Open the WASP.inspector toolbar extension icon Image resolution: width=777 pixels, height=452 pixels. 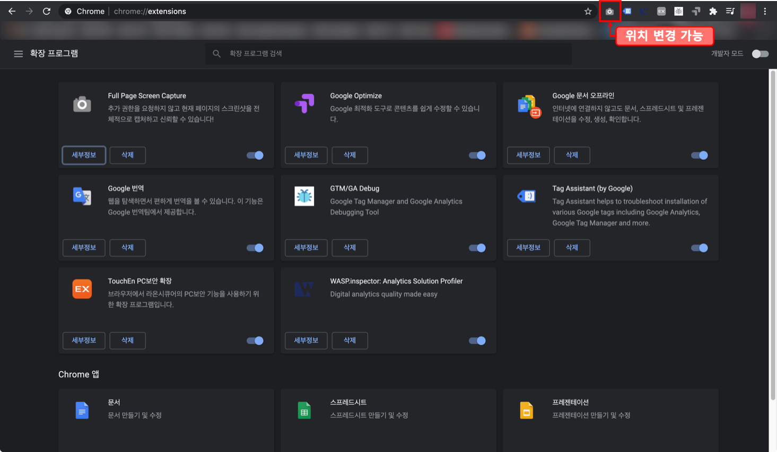[x=644, y=11]
